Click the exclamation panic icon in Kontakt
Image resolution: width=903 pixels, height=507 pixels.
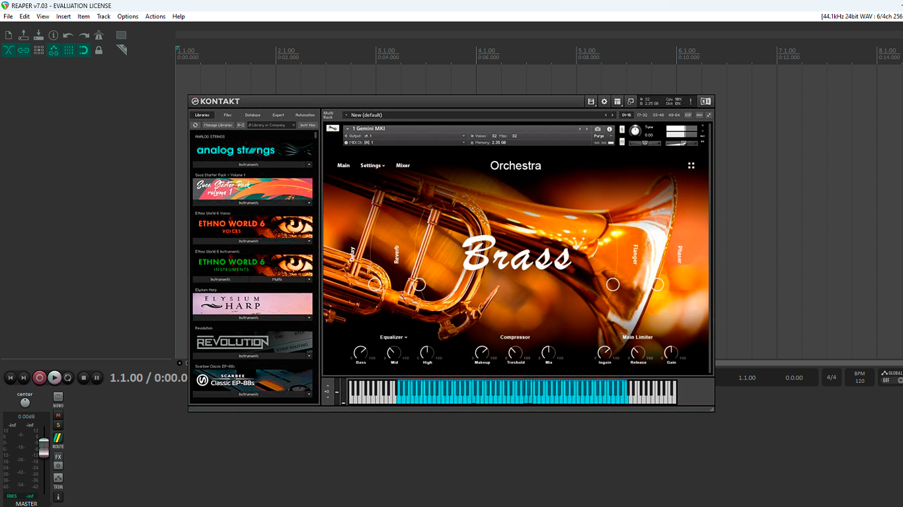[691, 102]
